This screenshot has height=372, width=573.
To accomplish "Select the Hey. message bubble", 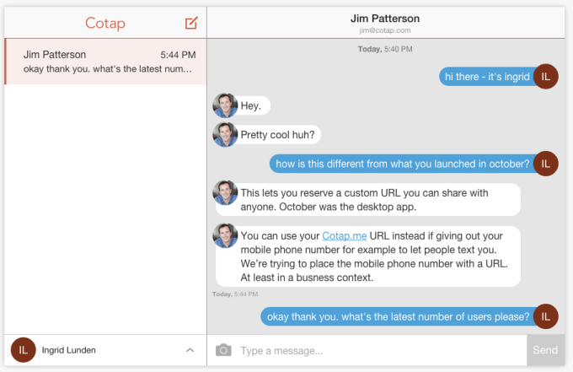I will point(251,105).
